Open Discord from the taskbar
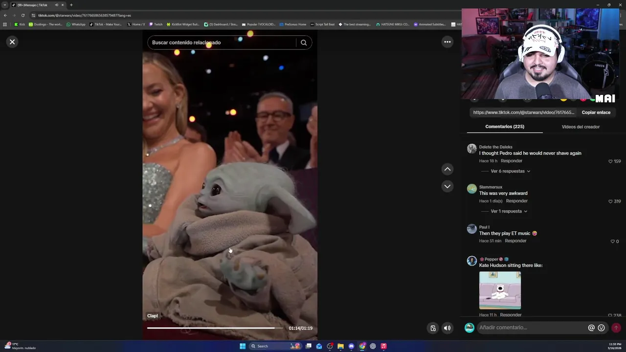The width and height of the screenshot is (626, 352). (351, 346)
